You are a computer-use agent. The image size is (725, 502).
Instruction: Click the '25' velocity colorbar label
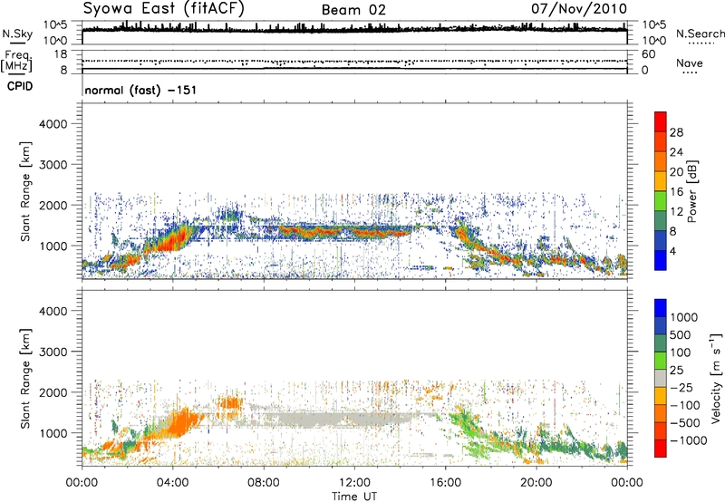click(x=677, y=371)
